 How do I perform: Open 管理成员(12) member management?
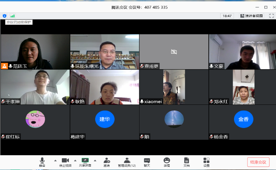(x=127, y=162)
